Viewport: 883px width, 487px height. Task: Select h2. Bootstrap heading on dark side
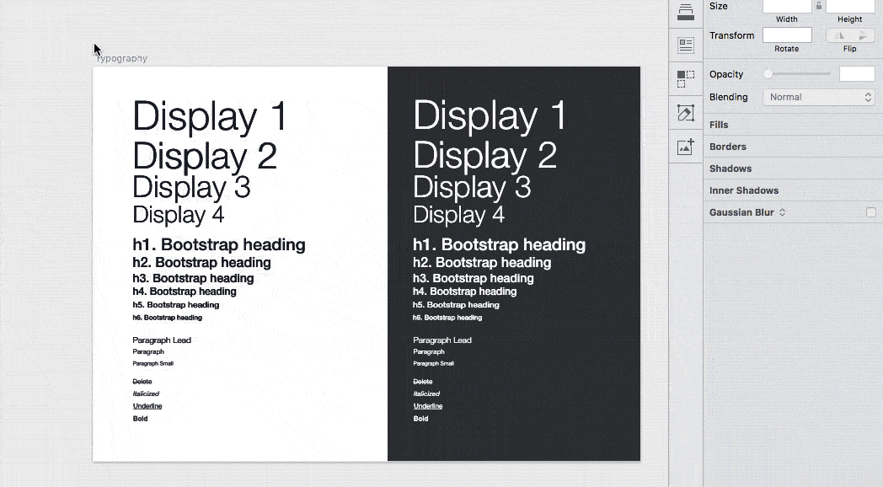tap(482, 262)
